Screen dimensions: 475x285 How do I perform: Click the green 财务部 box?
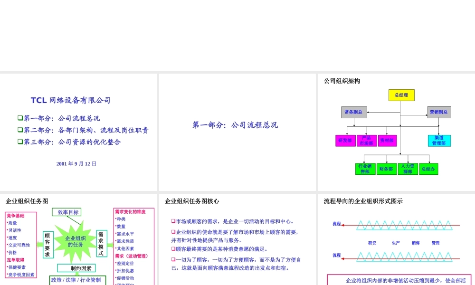pos(387,169)
